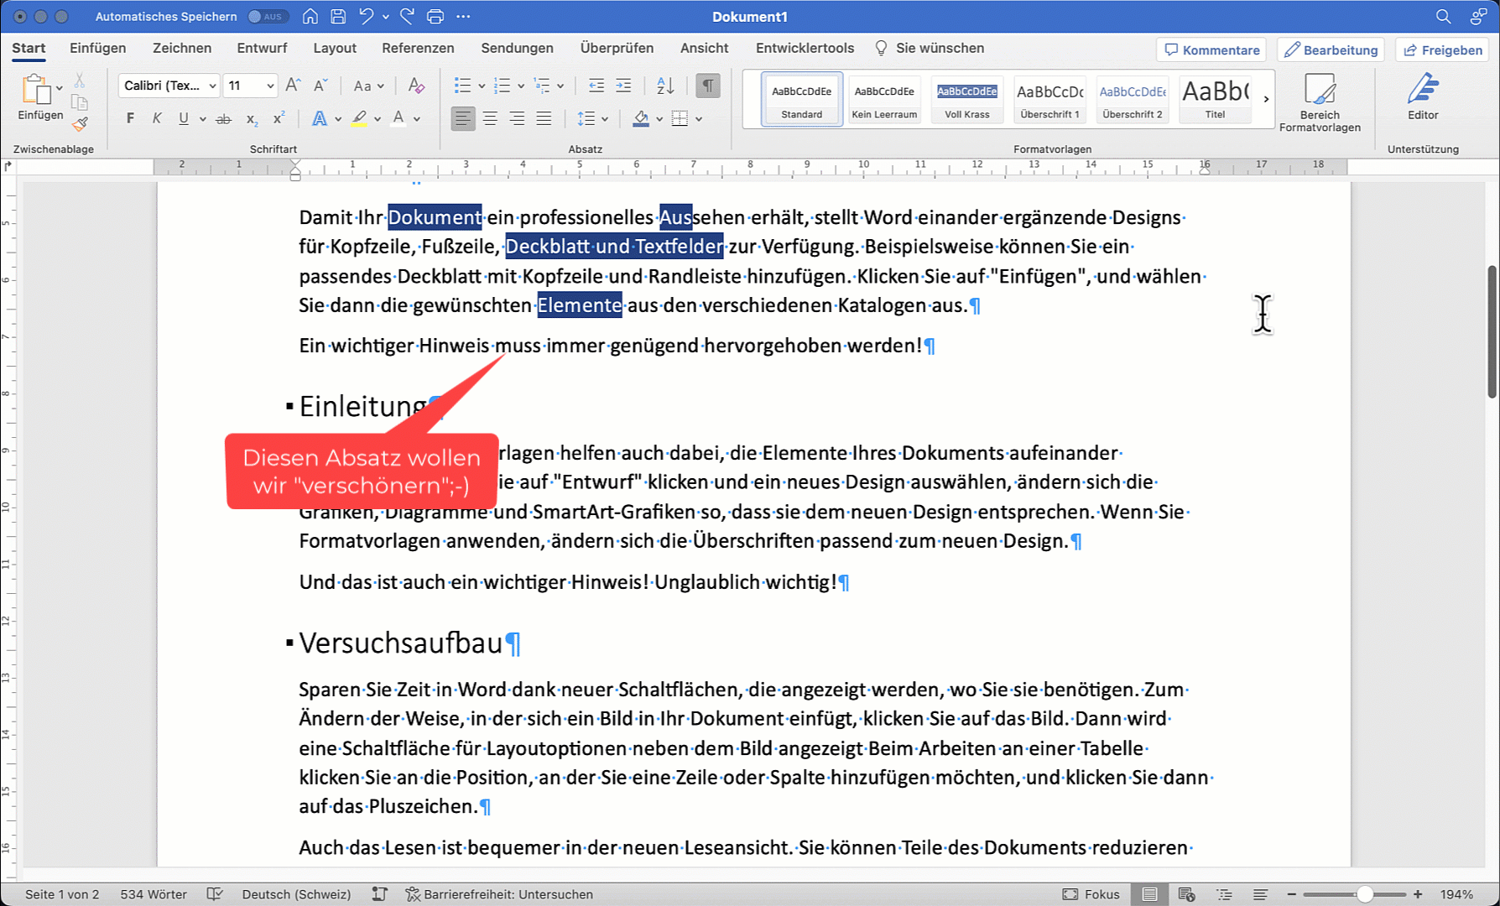This screenshot has height=906, width=1500.
Task: Toggle Bold formatting
Action: point(130,119)
